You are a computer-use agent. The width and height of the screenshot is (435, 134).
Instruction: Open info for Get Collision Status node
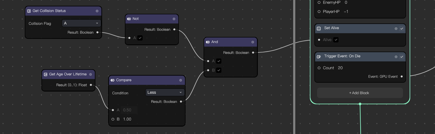pos(97,11)
